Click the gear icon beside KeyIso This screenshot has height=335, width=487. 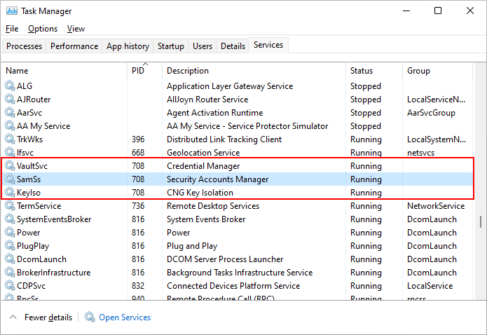(x=10, y=192)
